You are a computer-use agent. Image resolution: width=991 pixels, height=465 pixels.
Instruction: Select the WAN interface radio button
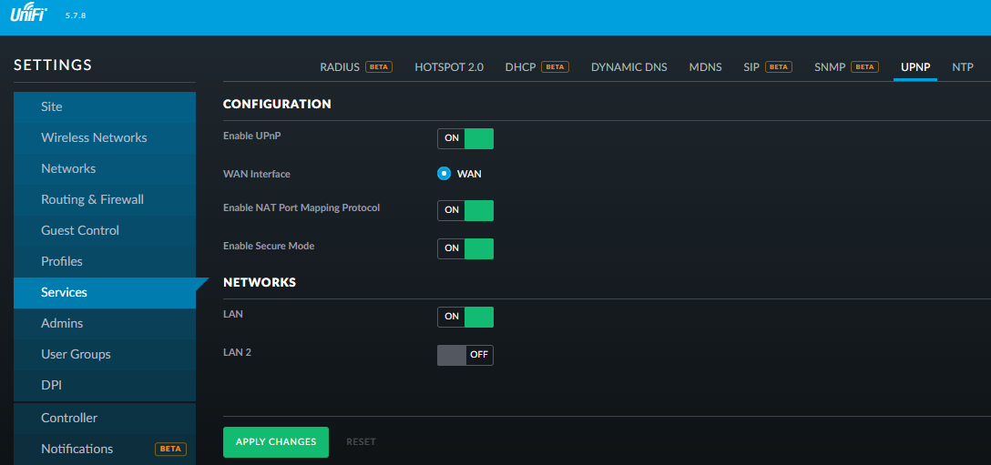pyautogui.click(x=444, y=174)
